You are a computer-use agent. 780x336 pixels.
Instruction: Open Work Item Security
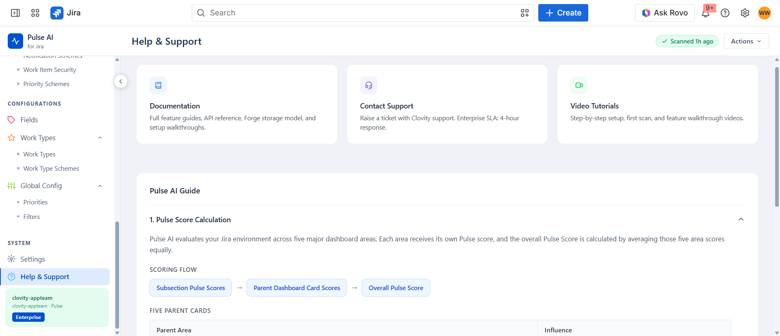point(50,70)
